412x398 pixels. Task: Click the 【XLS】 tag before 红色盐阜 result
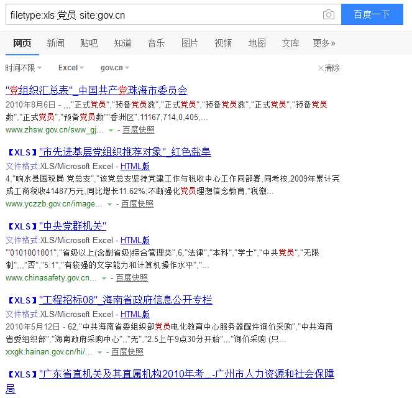pos(22,152)
